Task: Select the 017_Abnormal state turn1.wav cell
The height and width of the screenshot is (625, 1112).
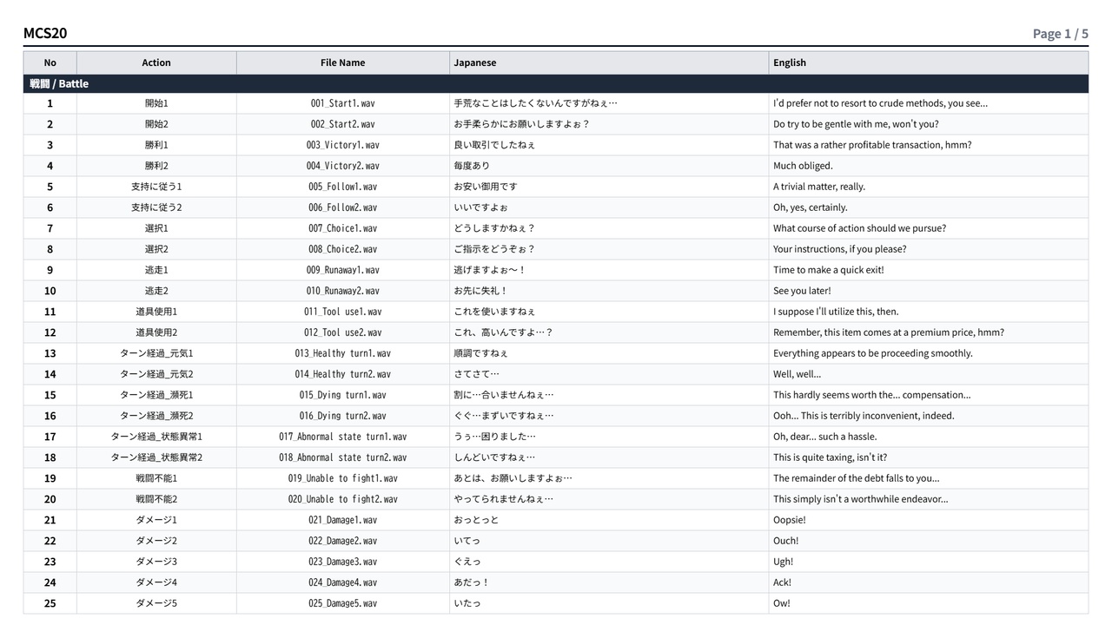Action: click(x=342, y=437)
